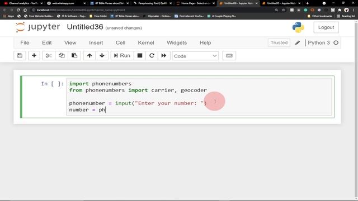Run the current cell

point(122,56)
